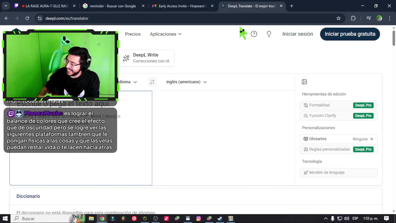The width and height of the screenshot is (396, 223).
Task: Expand the Aplicaciones dropdown menu
Action: click(166, 34)
